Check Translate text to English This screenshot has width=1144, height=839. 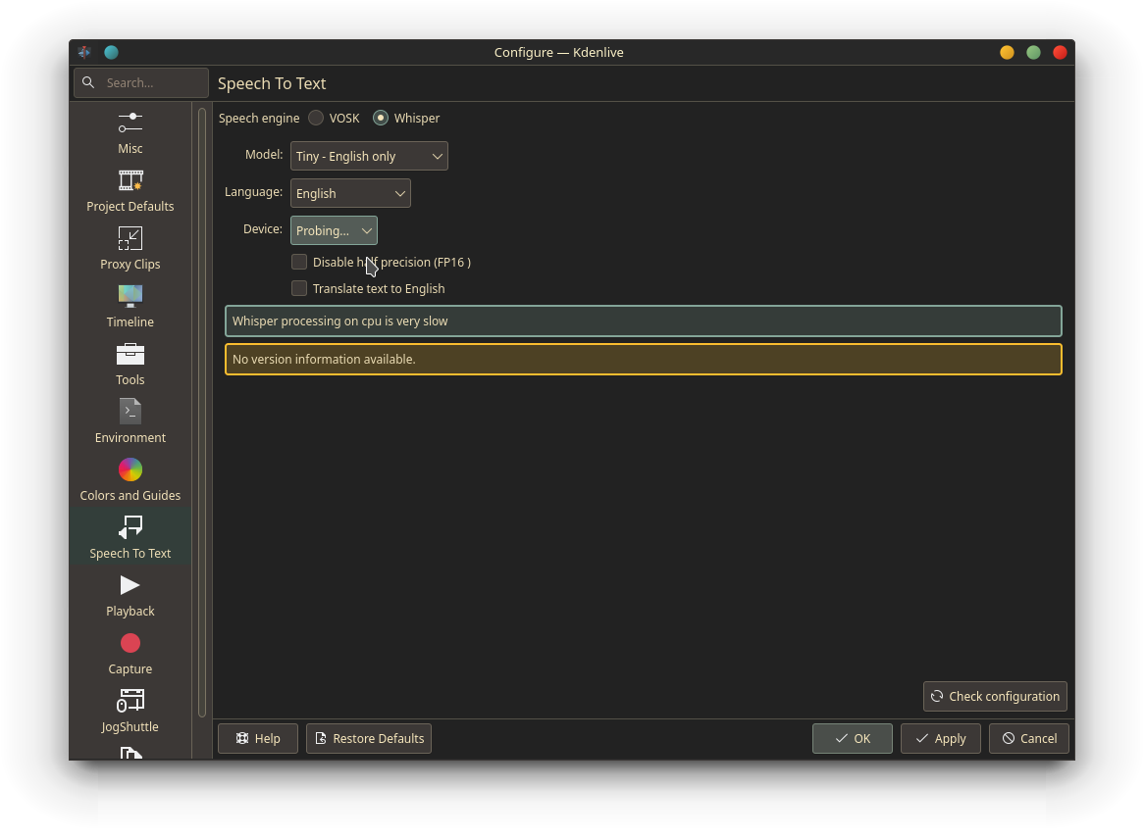(x=299, y=288)
